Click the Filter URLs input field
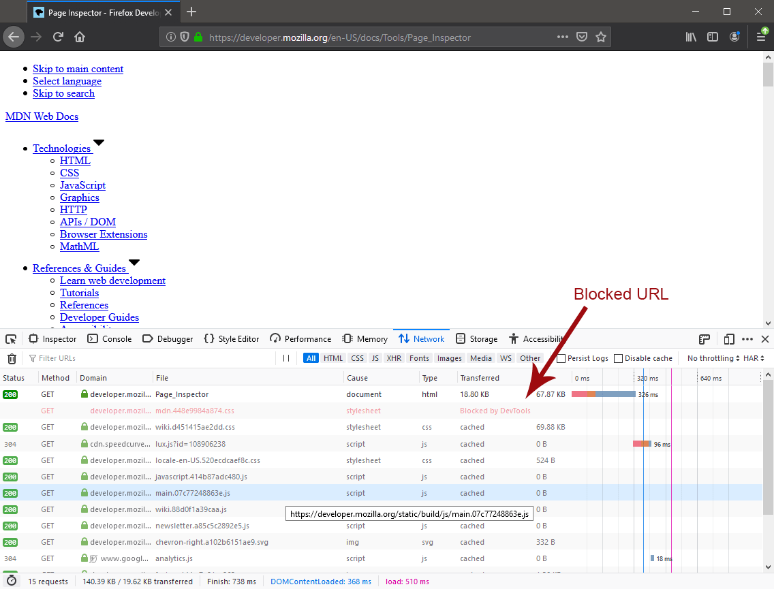The width and height of the screenshot is (774, 589). [150, 358]
